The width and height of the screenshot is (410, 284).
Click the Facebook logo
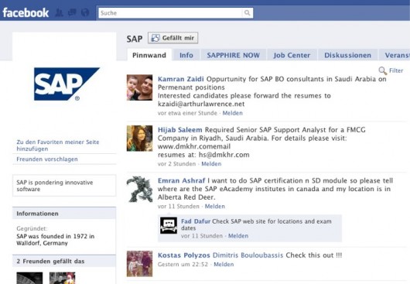[26, 12]
